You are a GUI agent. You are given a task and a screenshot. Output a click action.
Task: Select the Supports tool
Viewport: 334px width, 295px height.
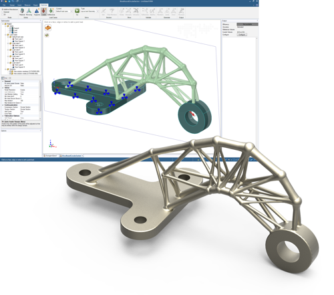pyautogui.click(x=37, y=11)
